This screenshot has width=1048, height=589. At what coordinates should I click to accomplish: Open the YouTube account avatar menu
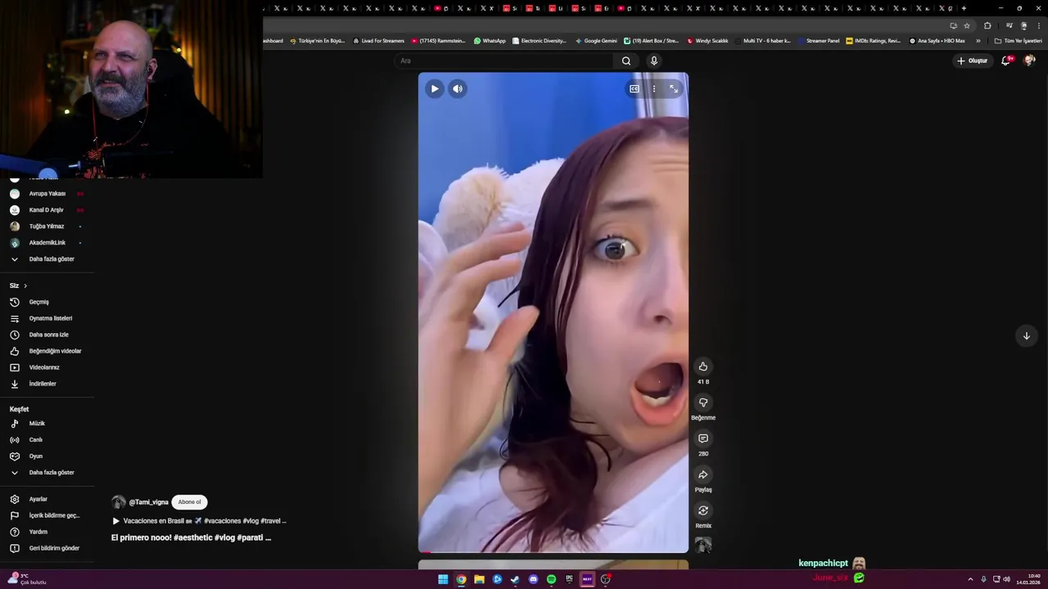1029,61
